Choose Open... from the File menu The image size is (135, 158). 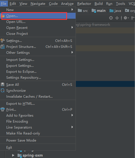coord(38,16)
